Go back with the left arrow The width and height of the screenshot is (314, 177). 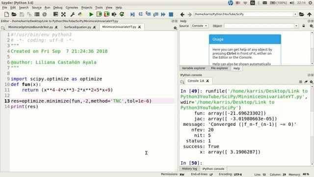coord(182,14)
